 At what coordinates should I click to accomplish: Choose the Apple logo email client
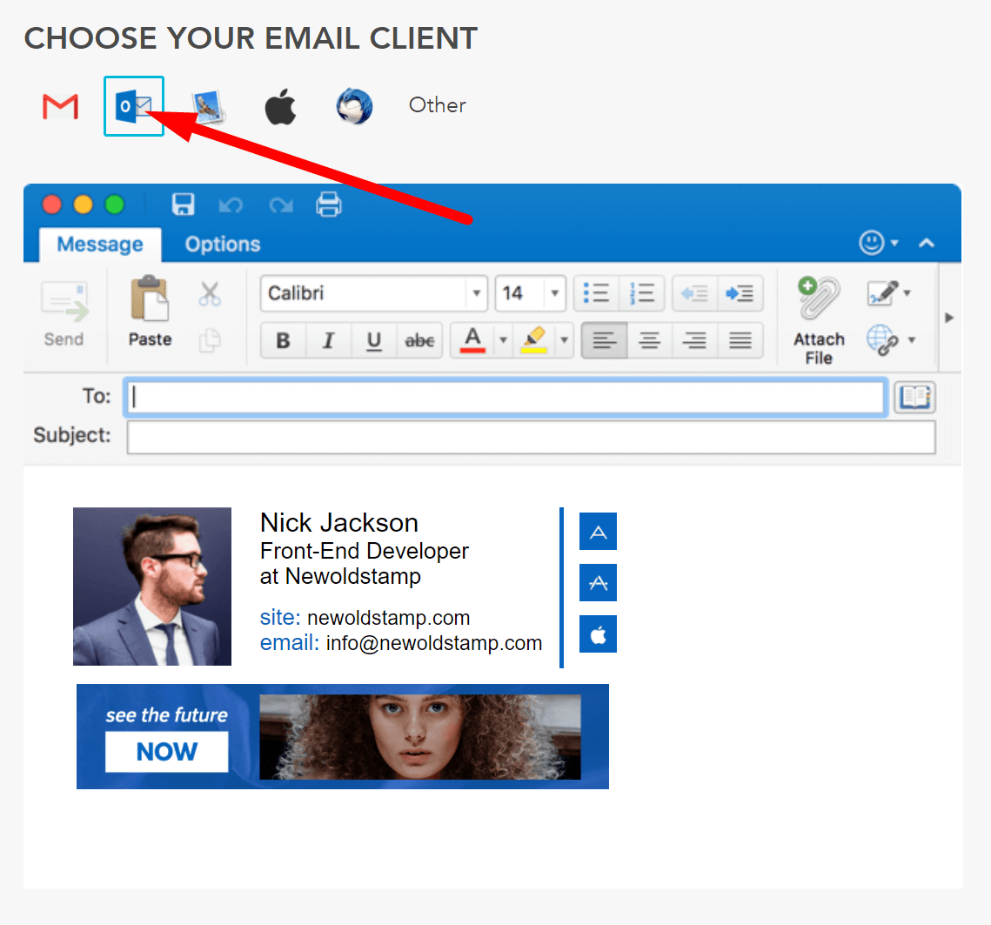(280, 106)
